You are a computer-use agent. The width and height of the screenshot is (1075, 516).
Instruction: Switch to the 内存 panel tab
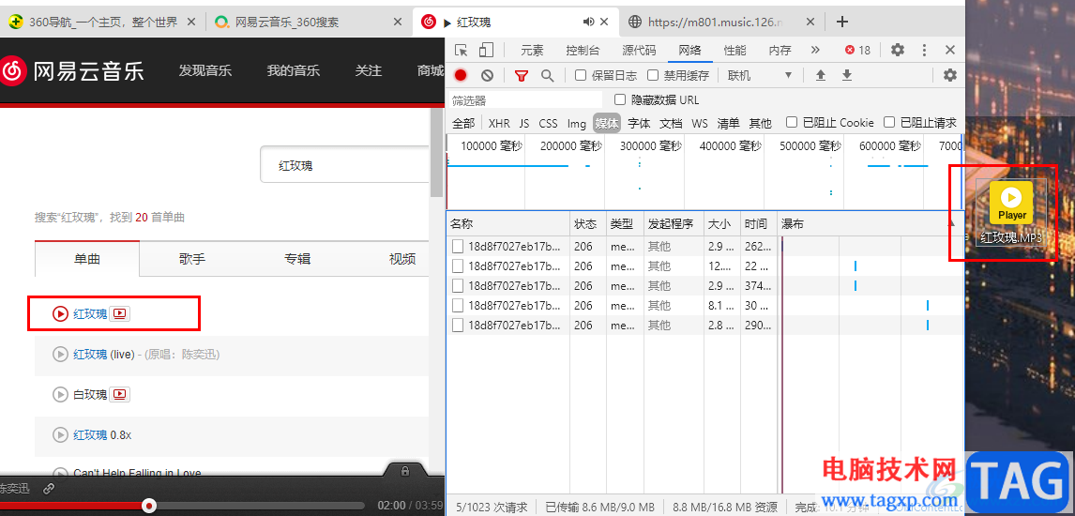click(x=780, y=50)
